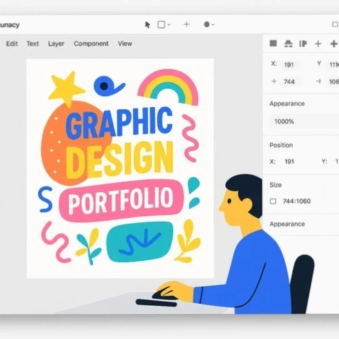Click the plus tool in top toolbar
The width and height of the screenshot is (339, 339).
[186, 24]
